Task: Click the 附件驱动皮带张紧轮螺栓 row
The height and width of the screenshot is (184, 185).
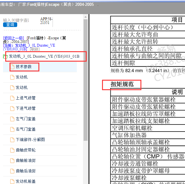Action: click(148, 107)
